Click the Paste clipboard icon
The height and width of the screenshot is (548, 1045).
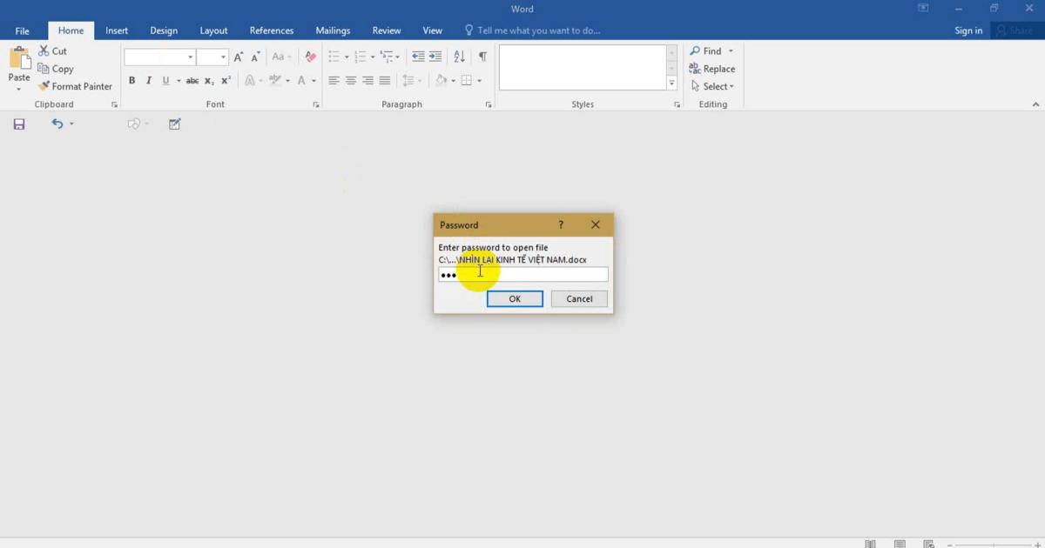pos(19,61)
